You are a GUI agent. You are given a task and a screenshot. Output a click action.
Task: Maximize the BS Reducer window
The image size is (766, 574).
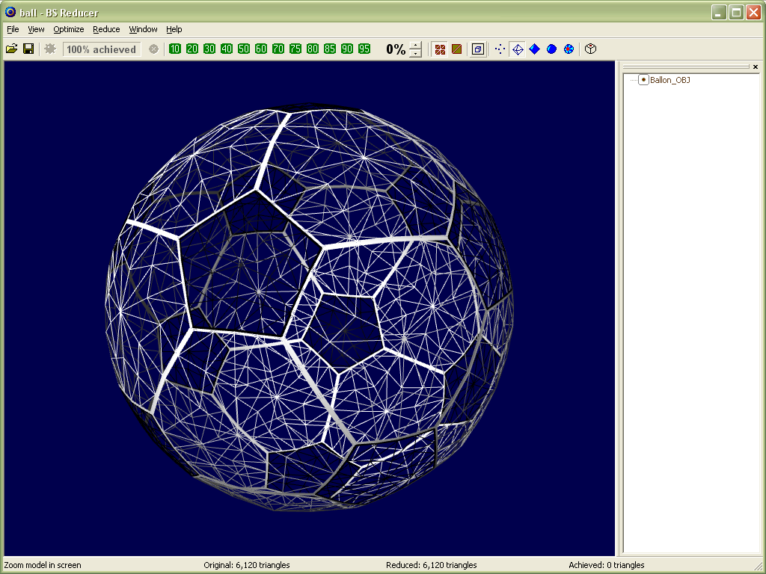click(736, 12)
